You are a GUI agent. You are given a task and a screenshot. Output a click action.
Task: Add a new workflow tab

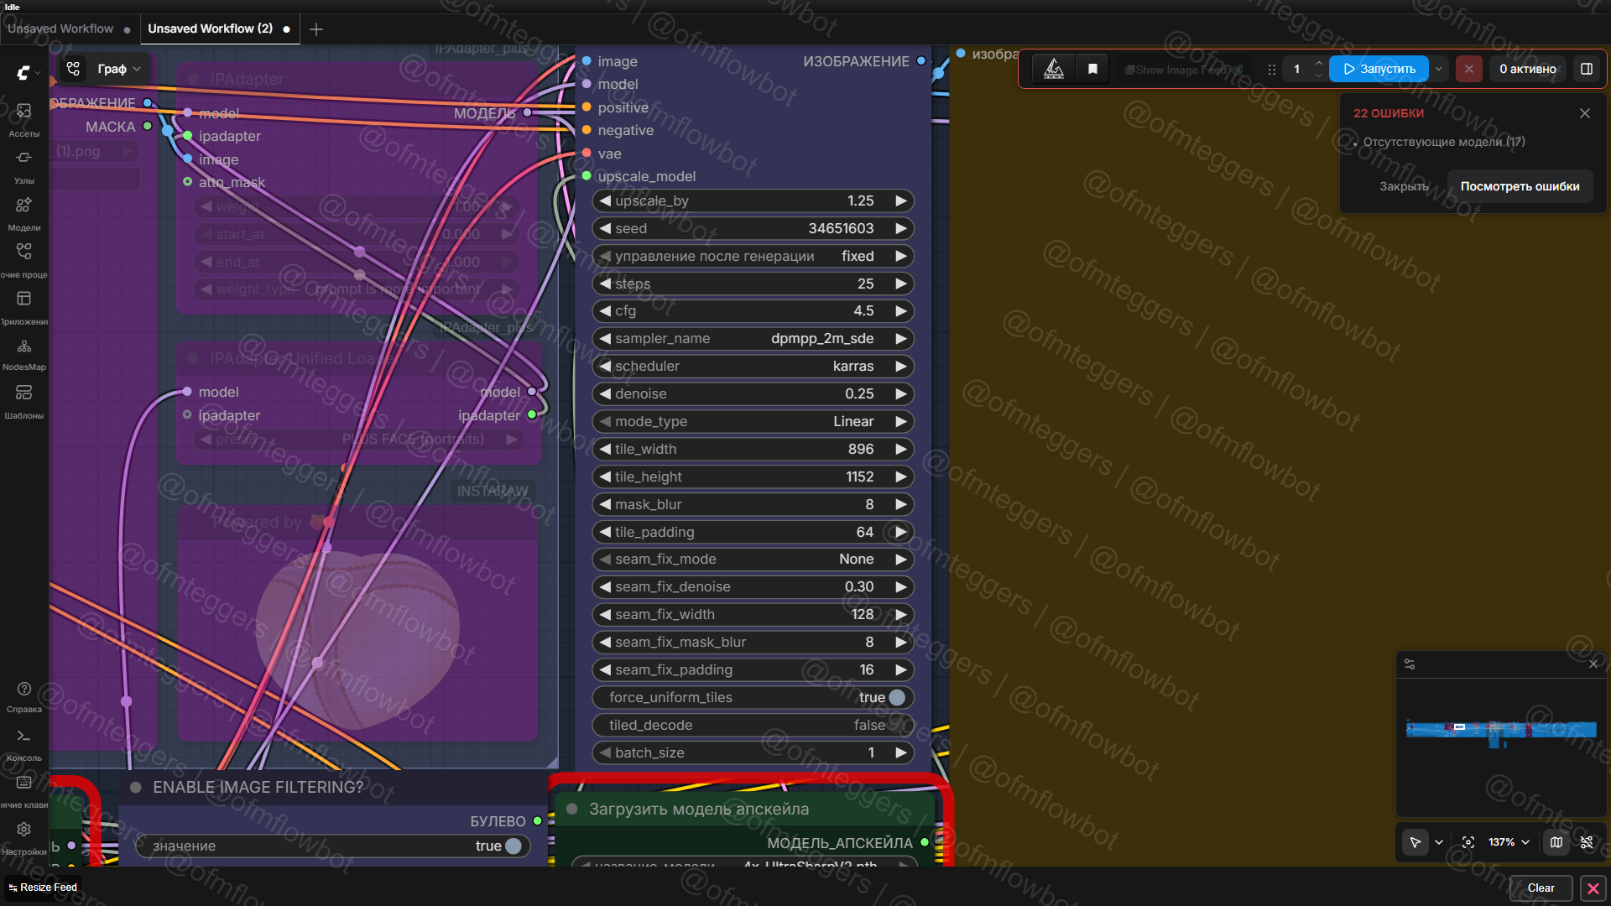(x=316, y=29)
